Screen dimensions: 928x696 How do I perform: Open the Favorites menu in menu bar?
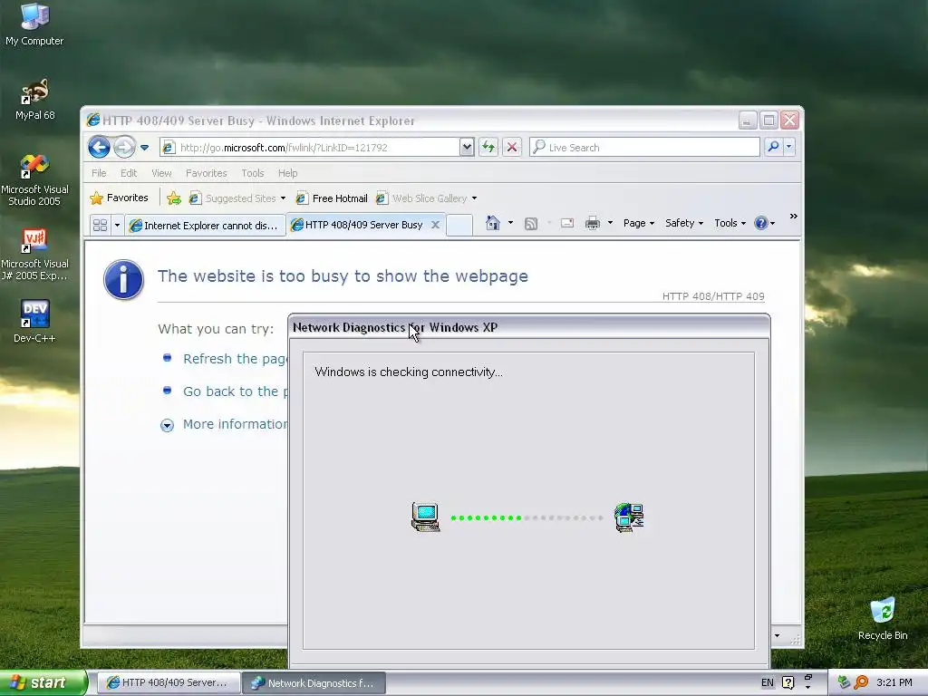click(206, 173)
